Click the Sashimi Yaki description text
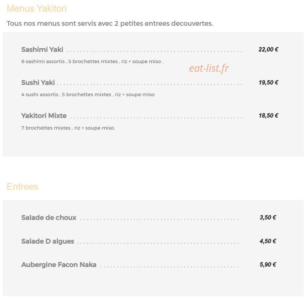 tap(92, 61)
